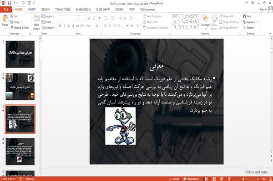Toggle Italic formatting
Screen dimensions: 273x181
64,26
